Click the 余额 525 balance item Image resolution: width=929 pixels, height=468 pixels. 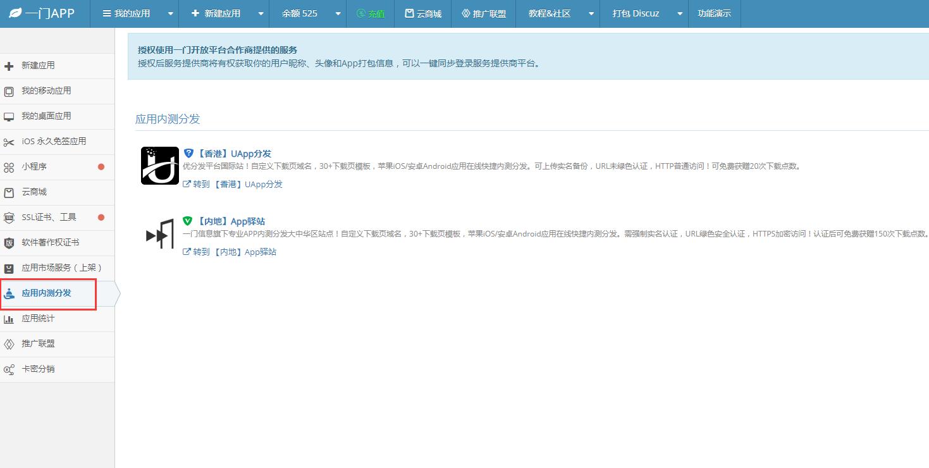tap(300, 13)
